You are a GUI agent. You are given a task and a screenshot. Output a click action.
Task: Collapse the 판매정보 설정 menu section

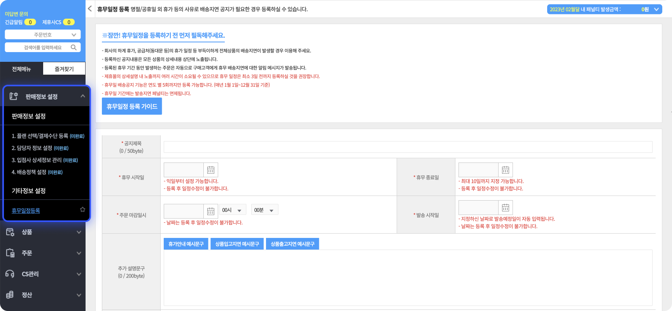82,96
